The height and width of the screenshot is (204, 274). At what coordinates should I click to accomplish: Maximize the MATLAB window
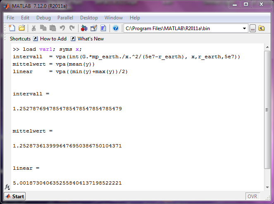coord(246,5)
